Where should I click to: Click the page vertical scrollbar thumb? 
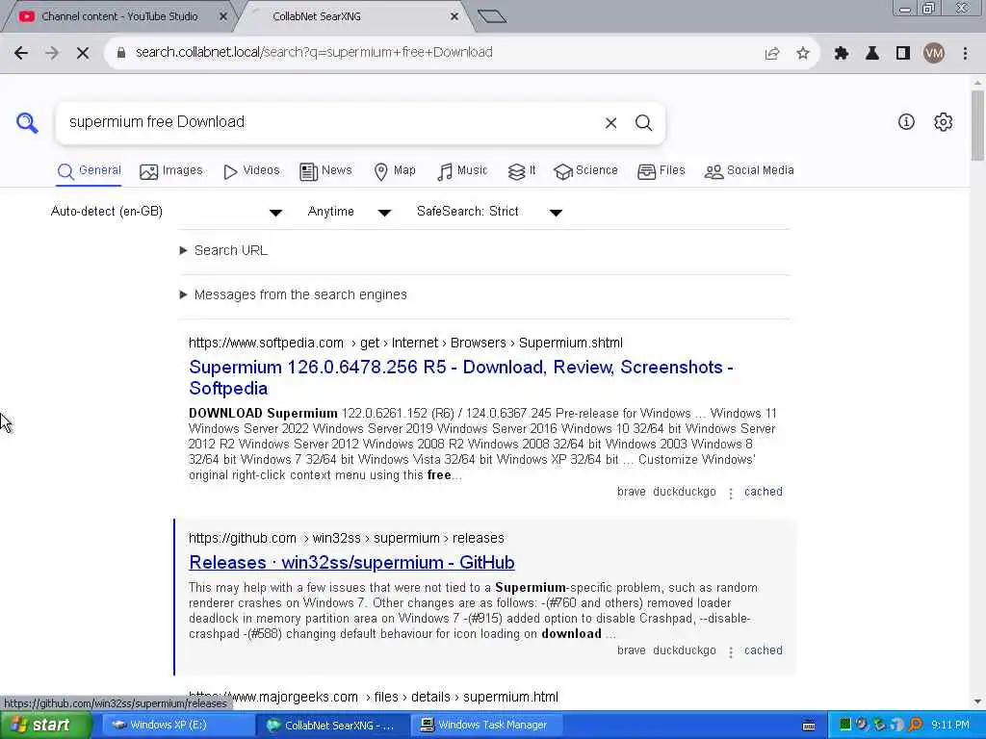977,126
